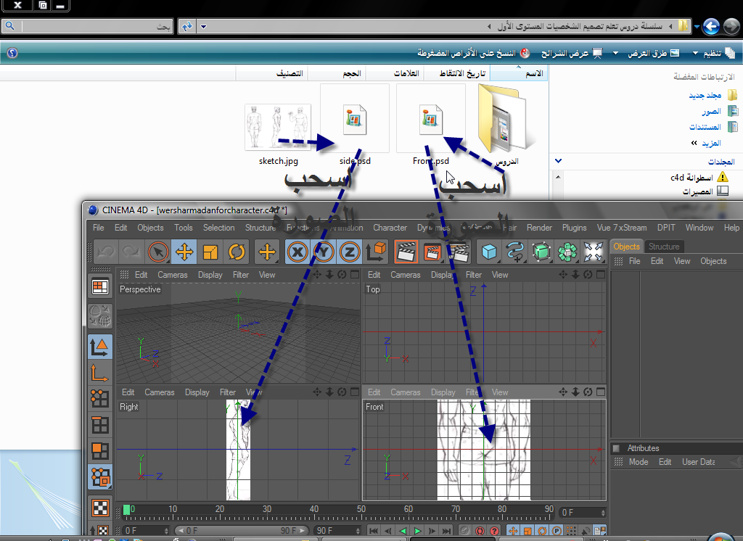The width and height of the screenshot is (743, 541).
Task: Open the طرق العرض views dropdown arrow
Action: click(x=615, y=53)
